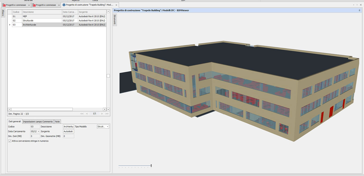This screenshot has height=176, width=364.
Task: Switch to the Note tab
Action: (x=57, y=121)
